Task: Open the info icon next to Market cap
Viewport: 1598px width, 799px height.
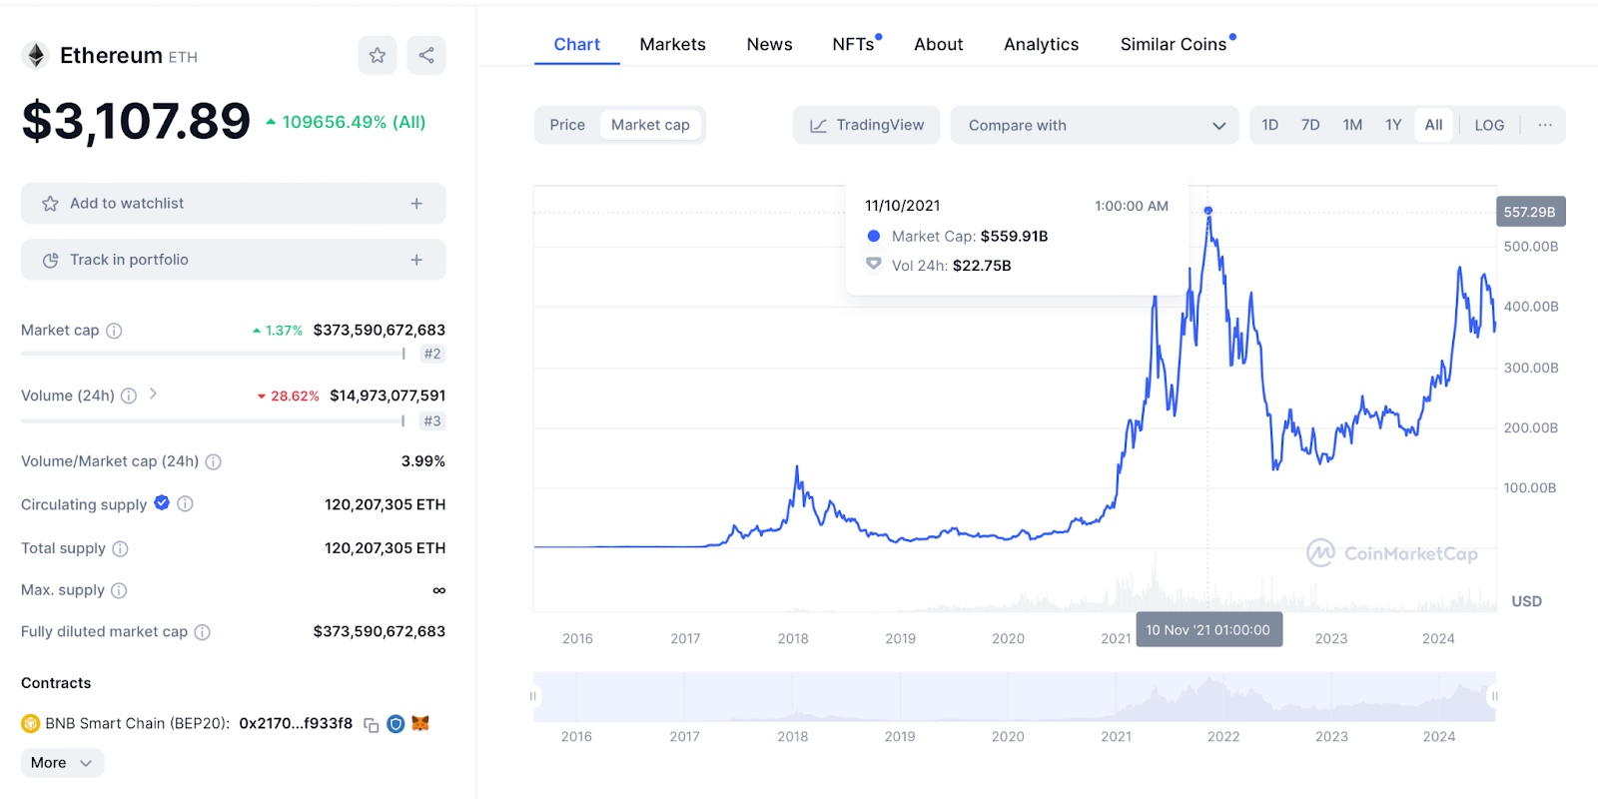Action: click(114, 331)
